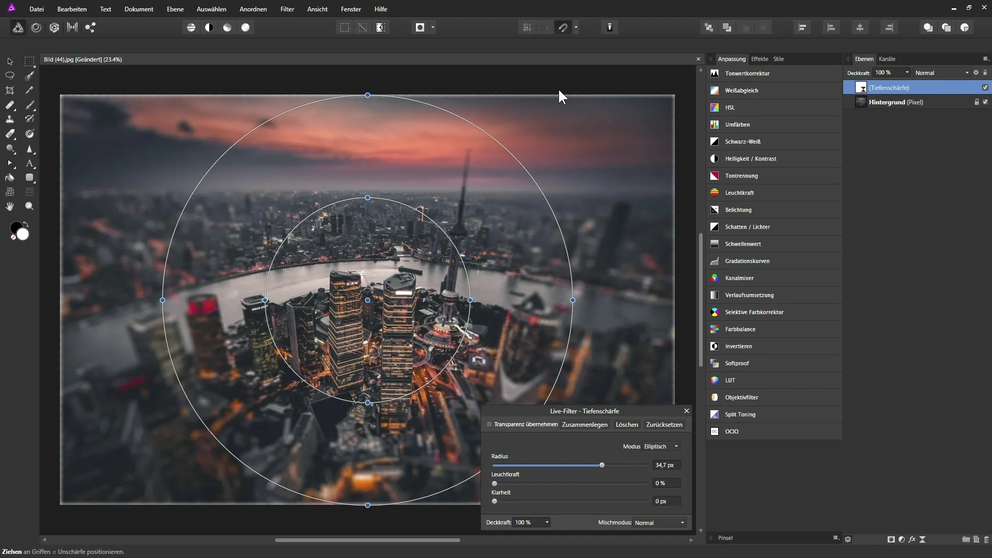
Task: Open blend mode Normal dropdown in Layers panel
Action: pyautogui.click(x=941, y=73)
